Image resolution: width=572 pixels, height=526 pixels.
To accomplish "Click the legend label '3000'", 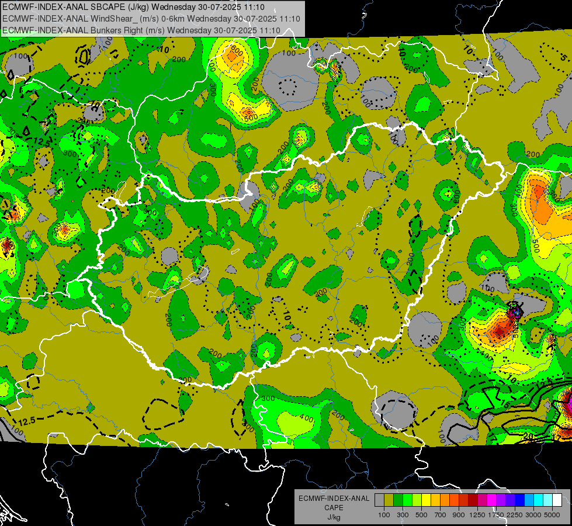I will [533, 515].
